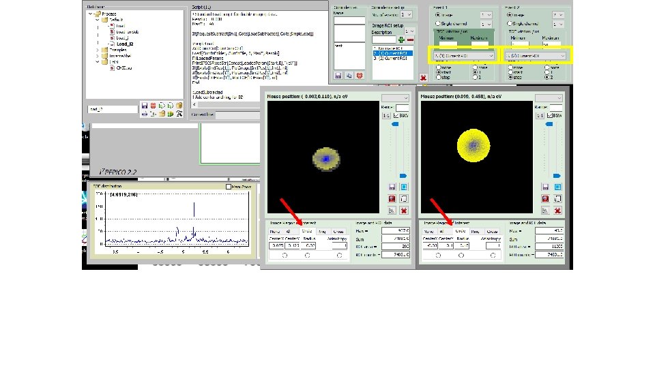This screenshot has width=655, height=368.
Task: Click the green plus to add image ROI
Action: (401, 40)
